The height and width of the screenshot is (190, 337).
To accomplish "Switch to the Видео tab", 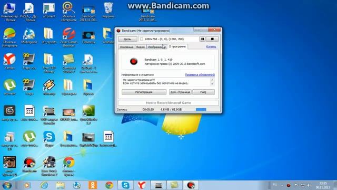I will (x=141, y=47).
